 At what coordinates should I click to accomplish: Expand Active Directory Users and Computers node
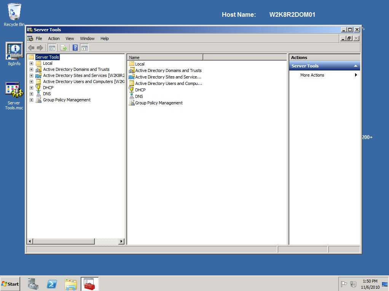tap(31, 82)
